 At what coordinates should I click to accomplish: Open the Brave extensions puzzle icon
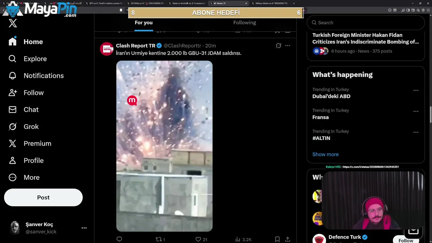(390, 10)
